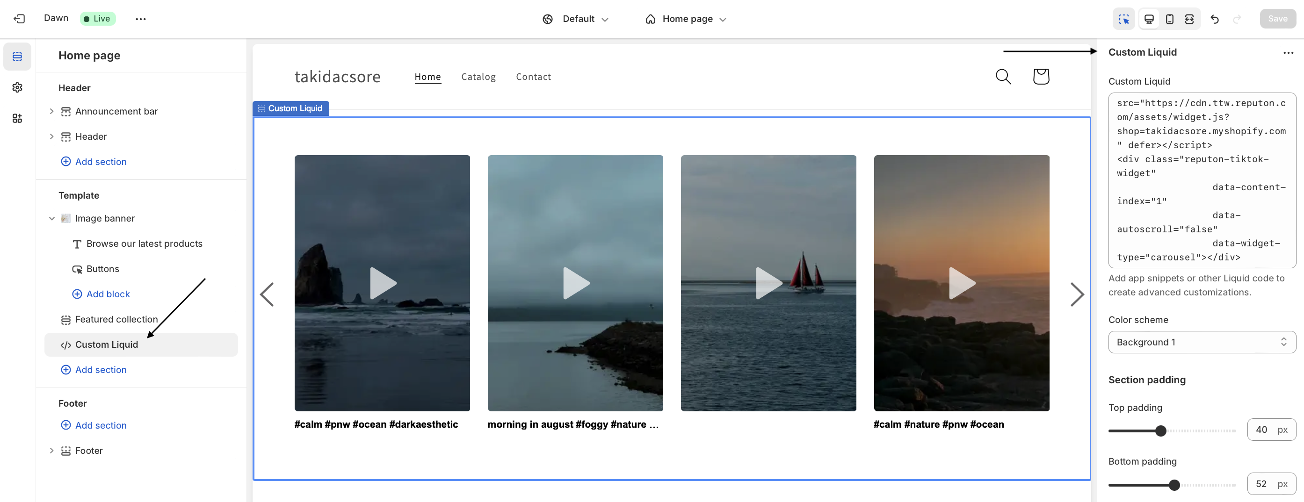Screen dimensions: 1304x502
Task: Click the store search magnifier icon
Action: (1003, 76)
